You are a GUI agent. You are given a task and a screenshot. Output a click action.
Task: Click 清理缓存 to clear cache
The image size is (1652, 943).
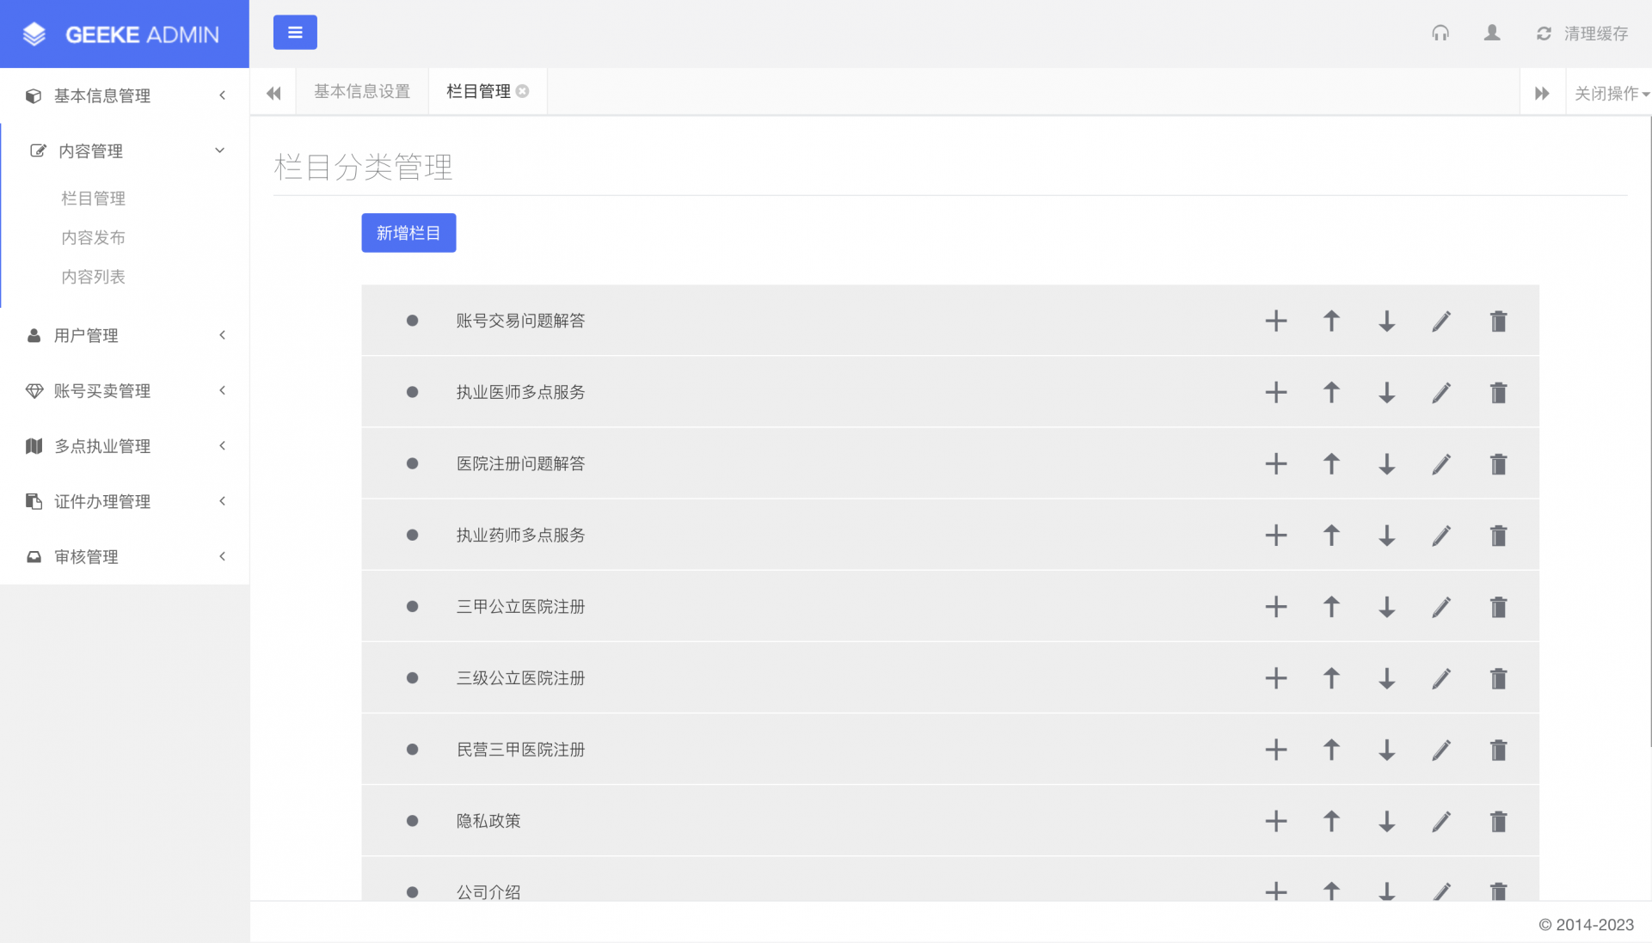pos(1582,34)
